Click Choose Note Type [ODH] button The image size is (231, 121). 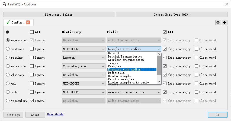pyautogui.click(x=172, y=15)
